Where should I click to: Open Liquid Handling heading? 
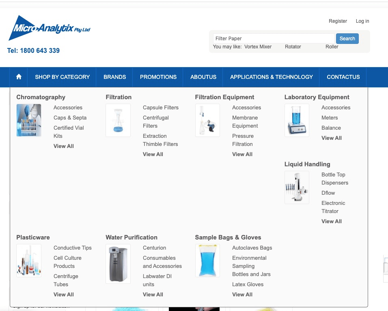coord(307,164)
